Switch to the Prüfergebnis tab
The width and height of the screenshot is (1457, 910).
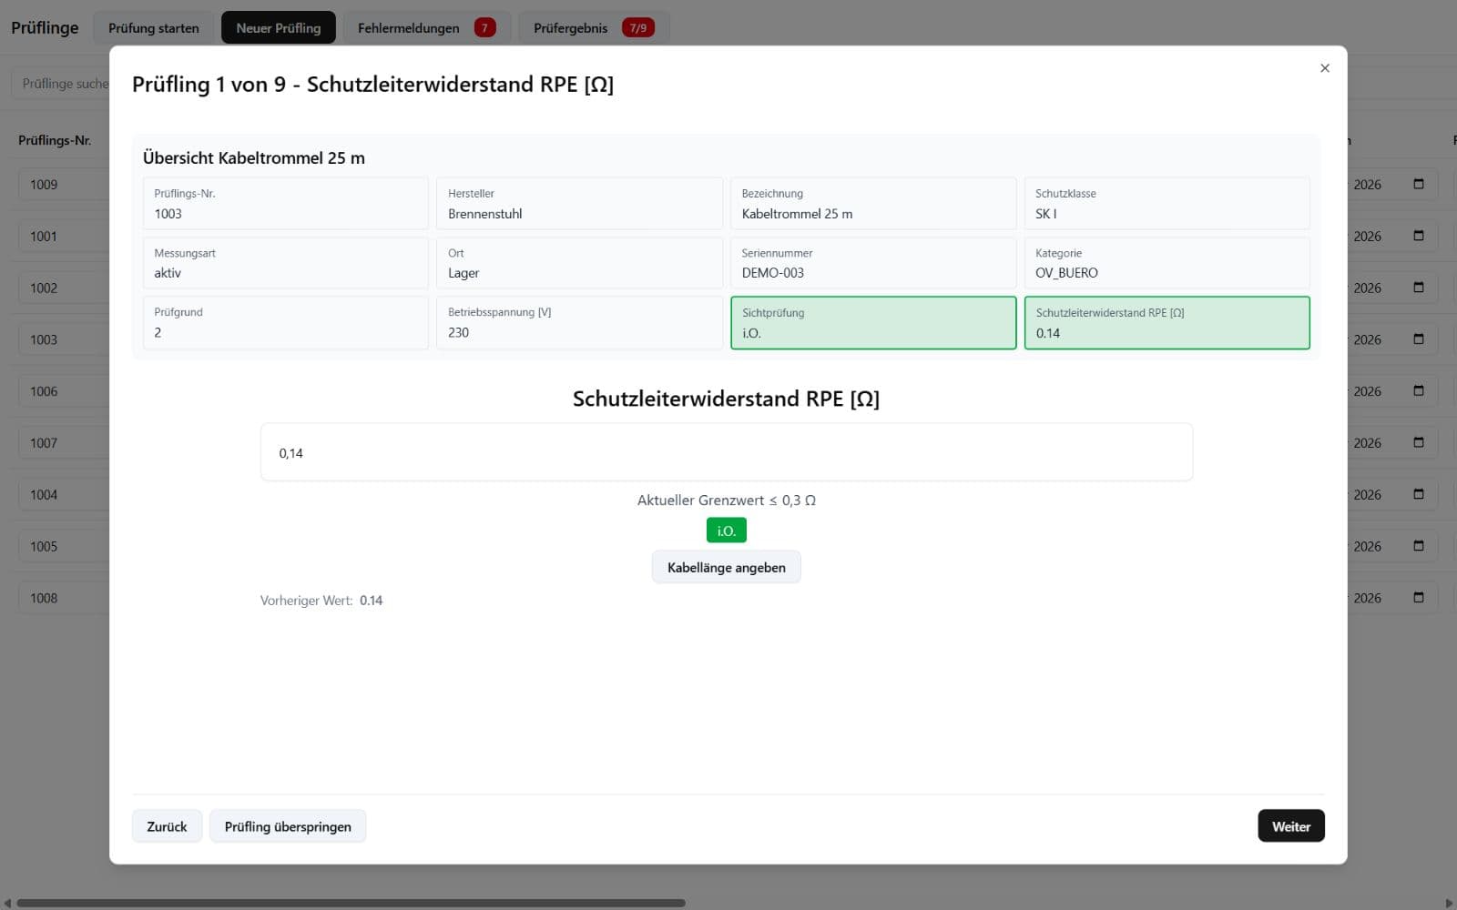pos(594,28)
